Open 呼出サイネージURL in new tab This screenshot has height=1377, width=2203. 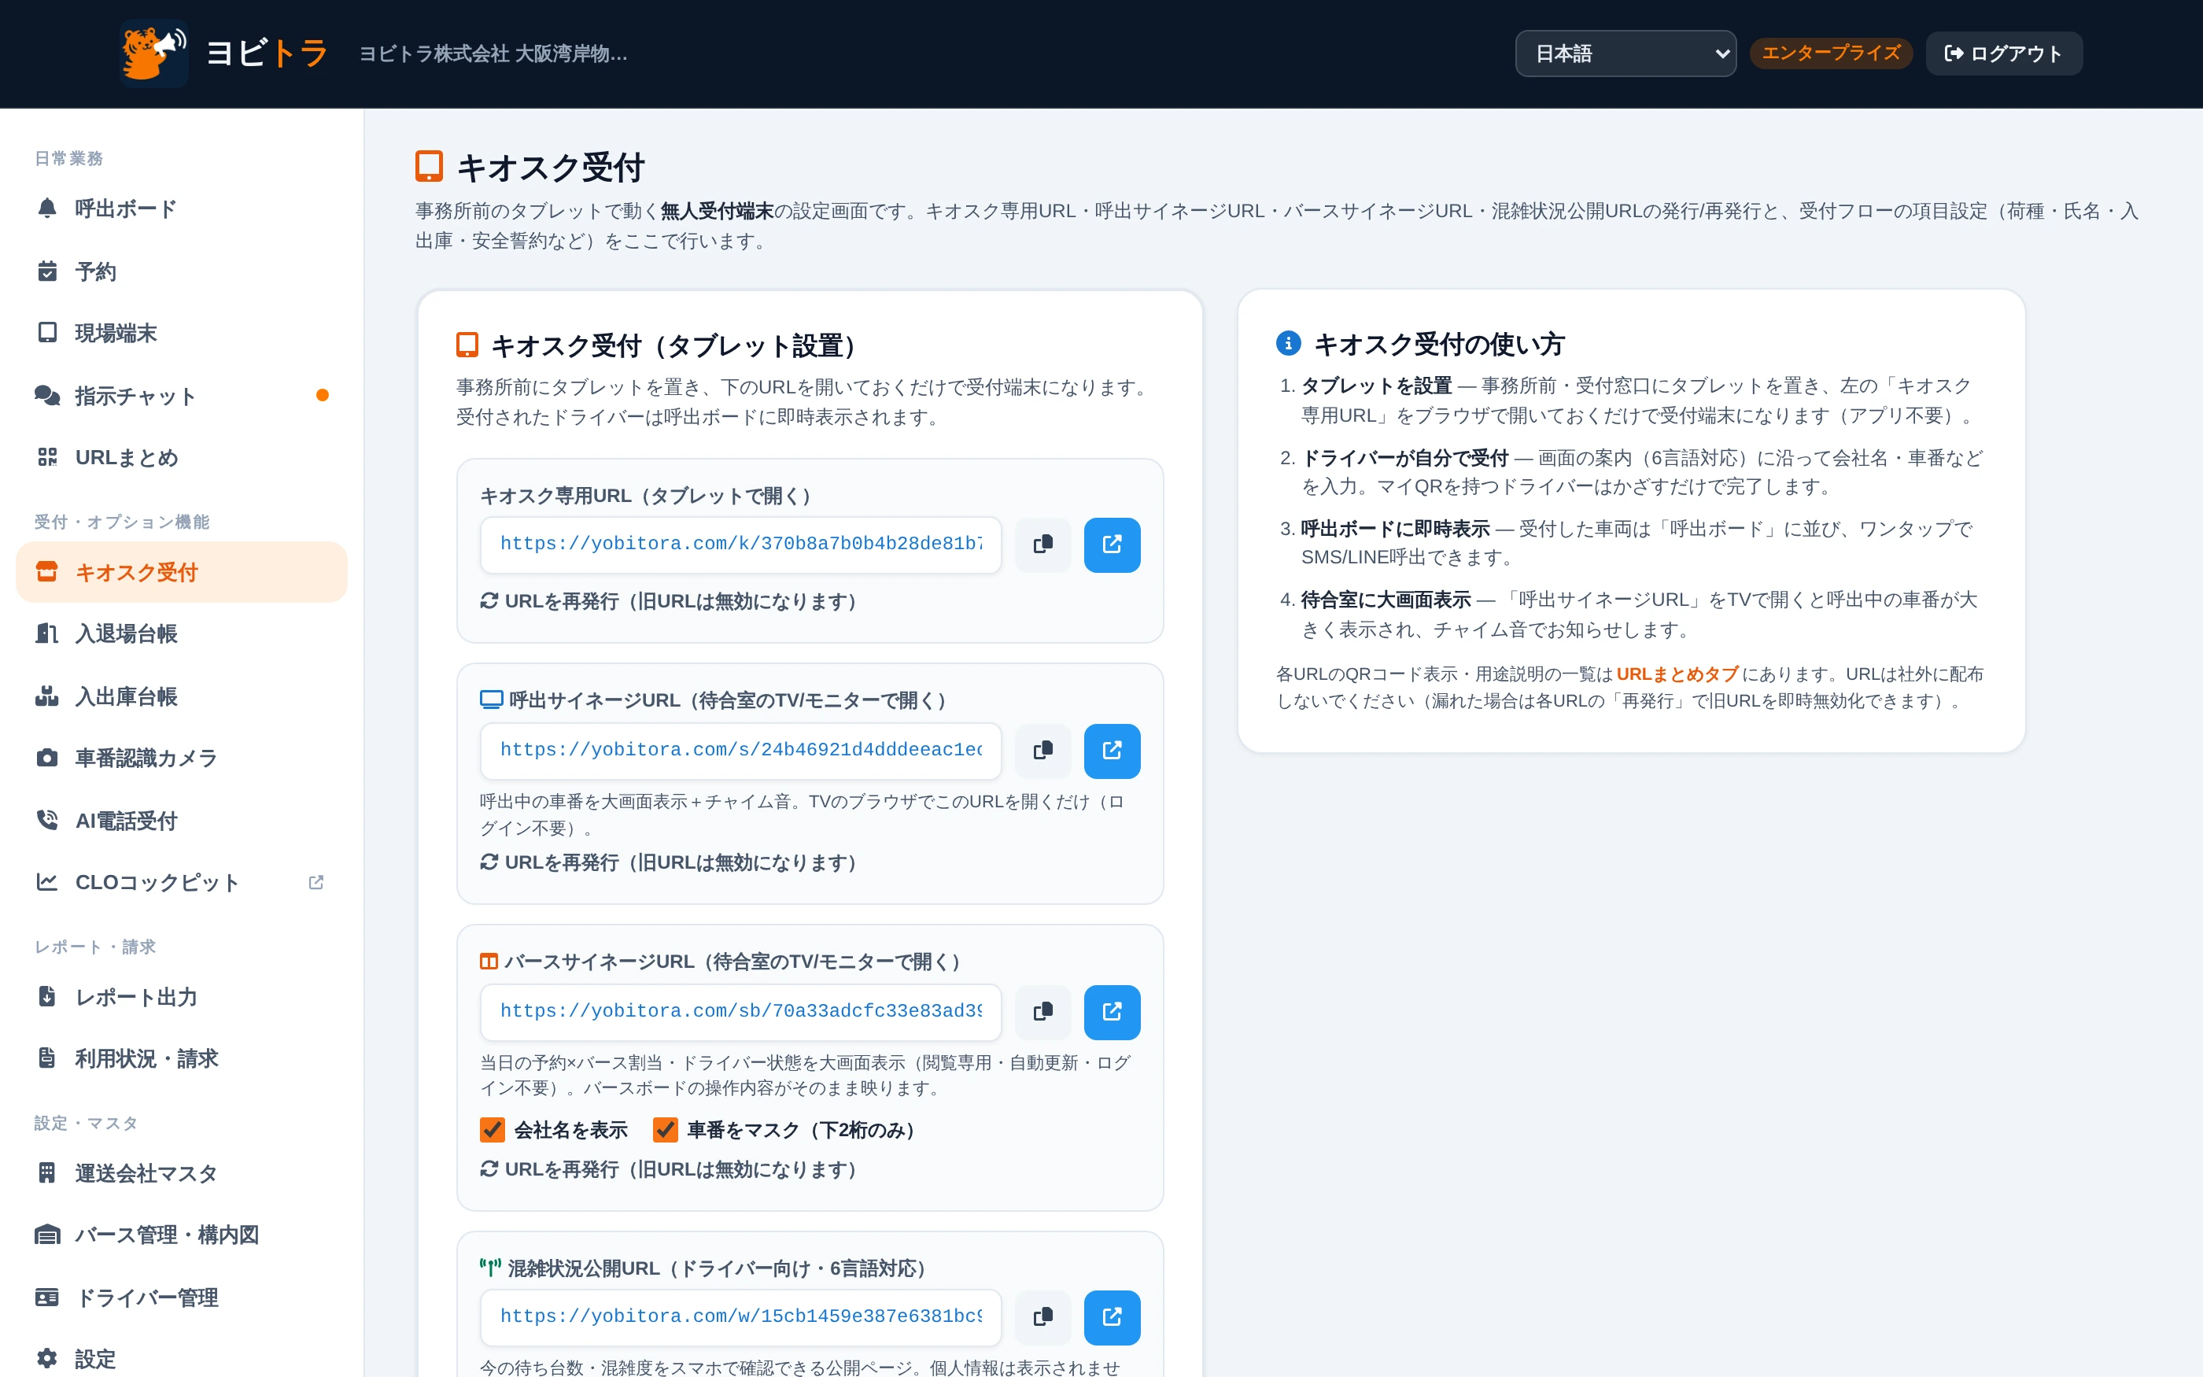click(1112, 751)
